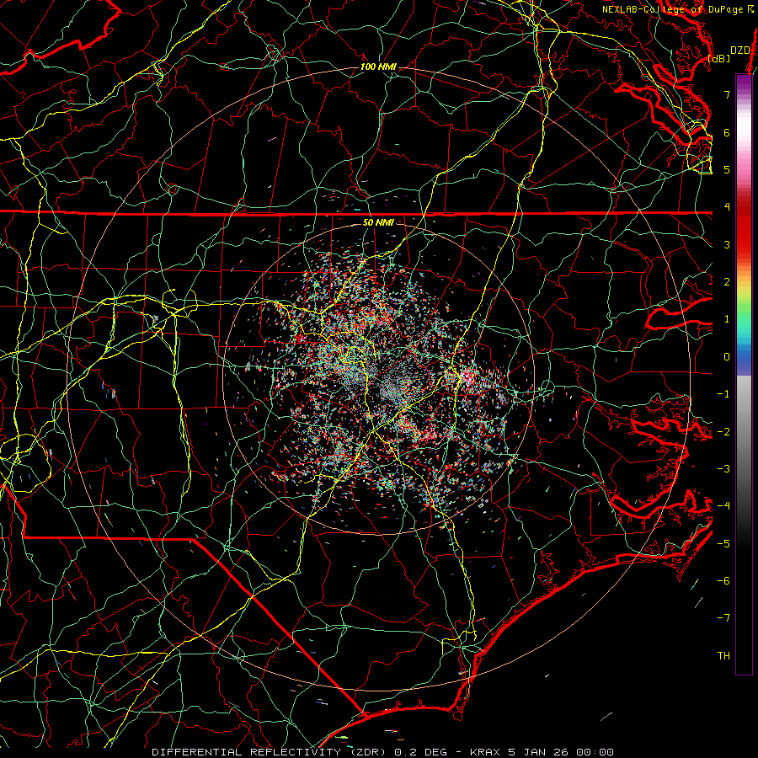The width and height of the screenshot is (758, 758).
Task: Click the -3 label on legend
Action: click(723, 469)
